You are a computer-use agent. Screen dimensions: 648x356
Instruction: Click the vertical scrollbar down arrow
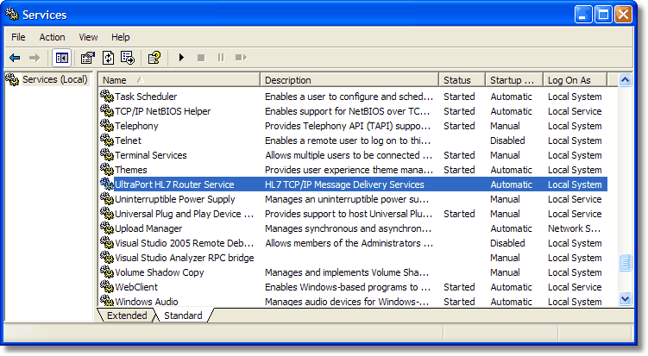tap(626, 298)
